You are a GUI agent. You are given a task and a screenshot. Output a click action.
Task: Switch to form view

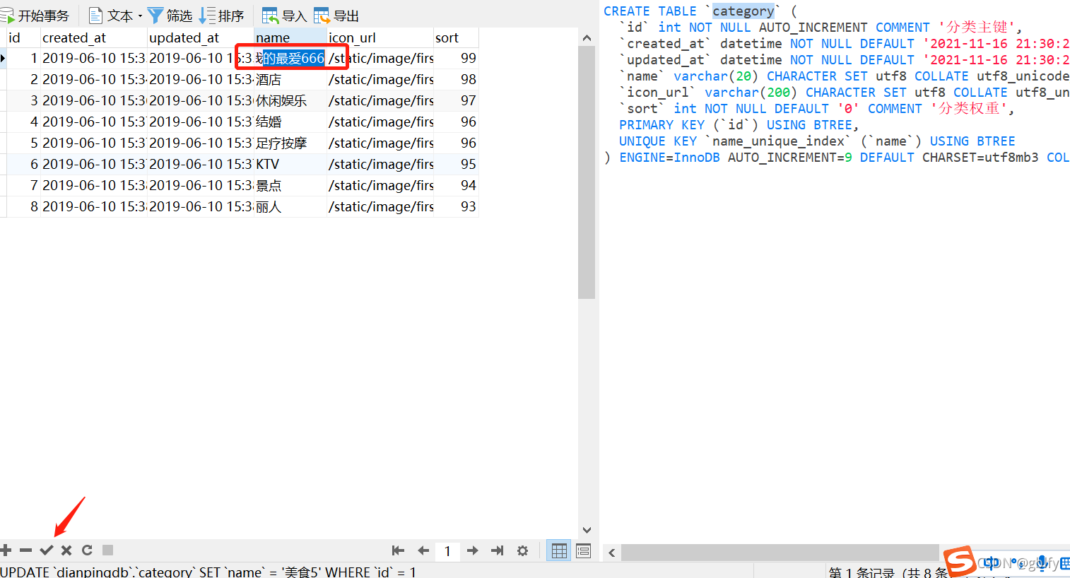583,550
